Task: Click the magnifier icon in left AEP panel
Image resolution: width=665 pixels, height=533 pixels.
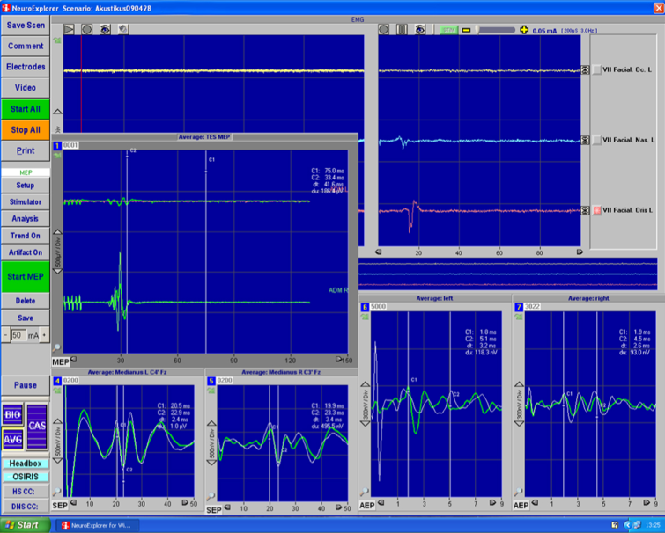Action: tap(365, 492)
